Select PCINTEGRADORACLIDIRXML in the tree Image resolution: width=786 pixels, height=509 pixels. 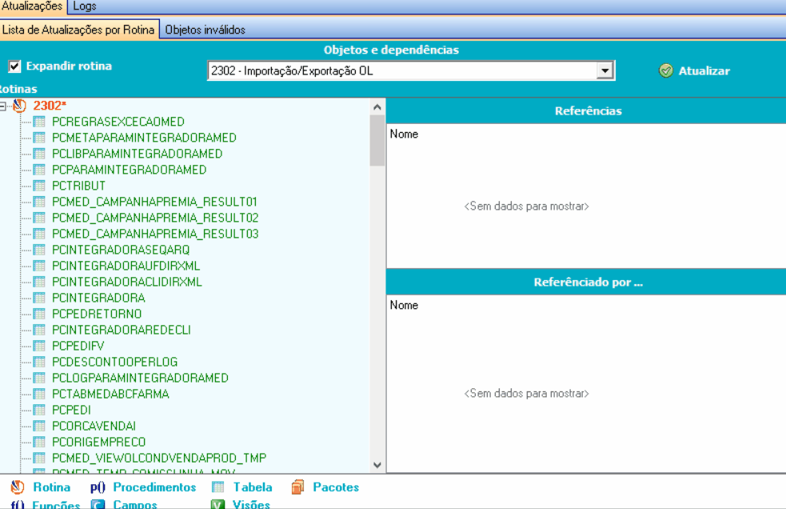tap(127, 282)
